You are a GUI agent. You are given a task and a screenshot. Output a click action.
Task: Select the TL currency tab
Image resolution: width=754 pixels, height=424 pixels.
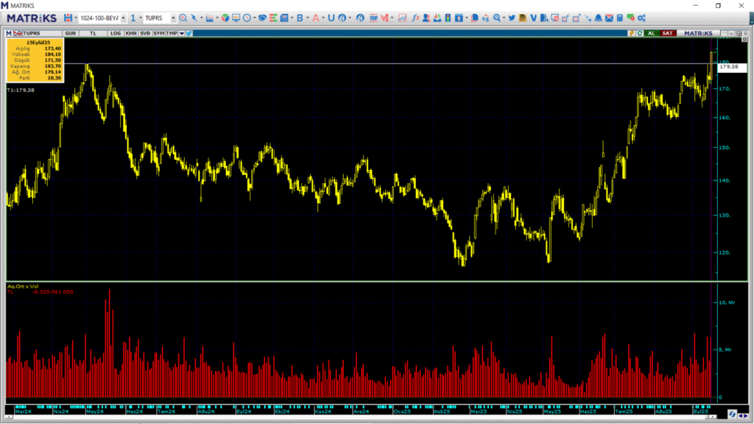click(x=93, y=33)
